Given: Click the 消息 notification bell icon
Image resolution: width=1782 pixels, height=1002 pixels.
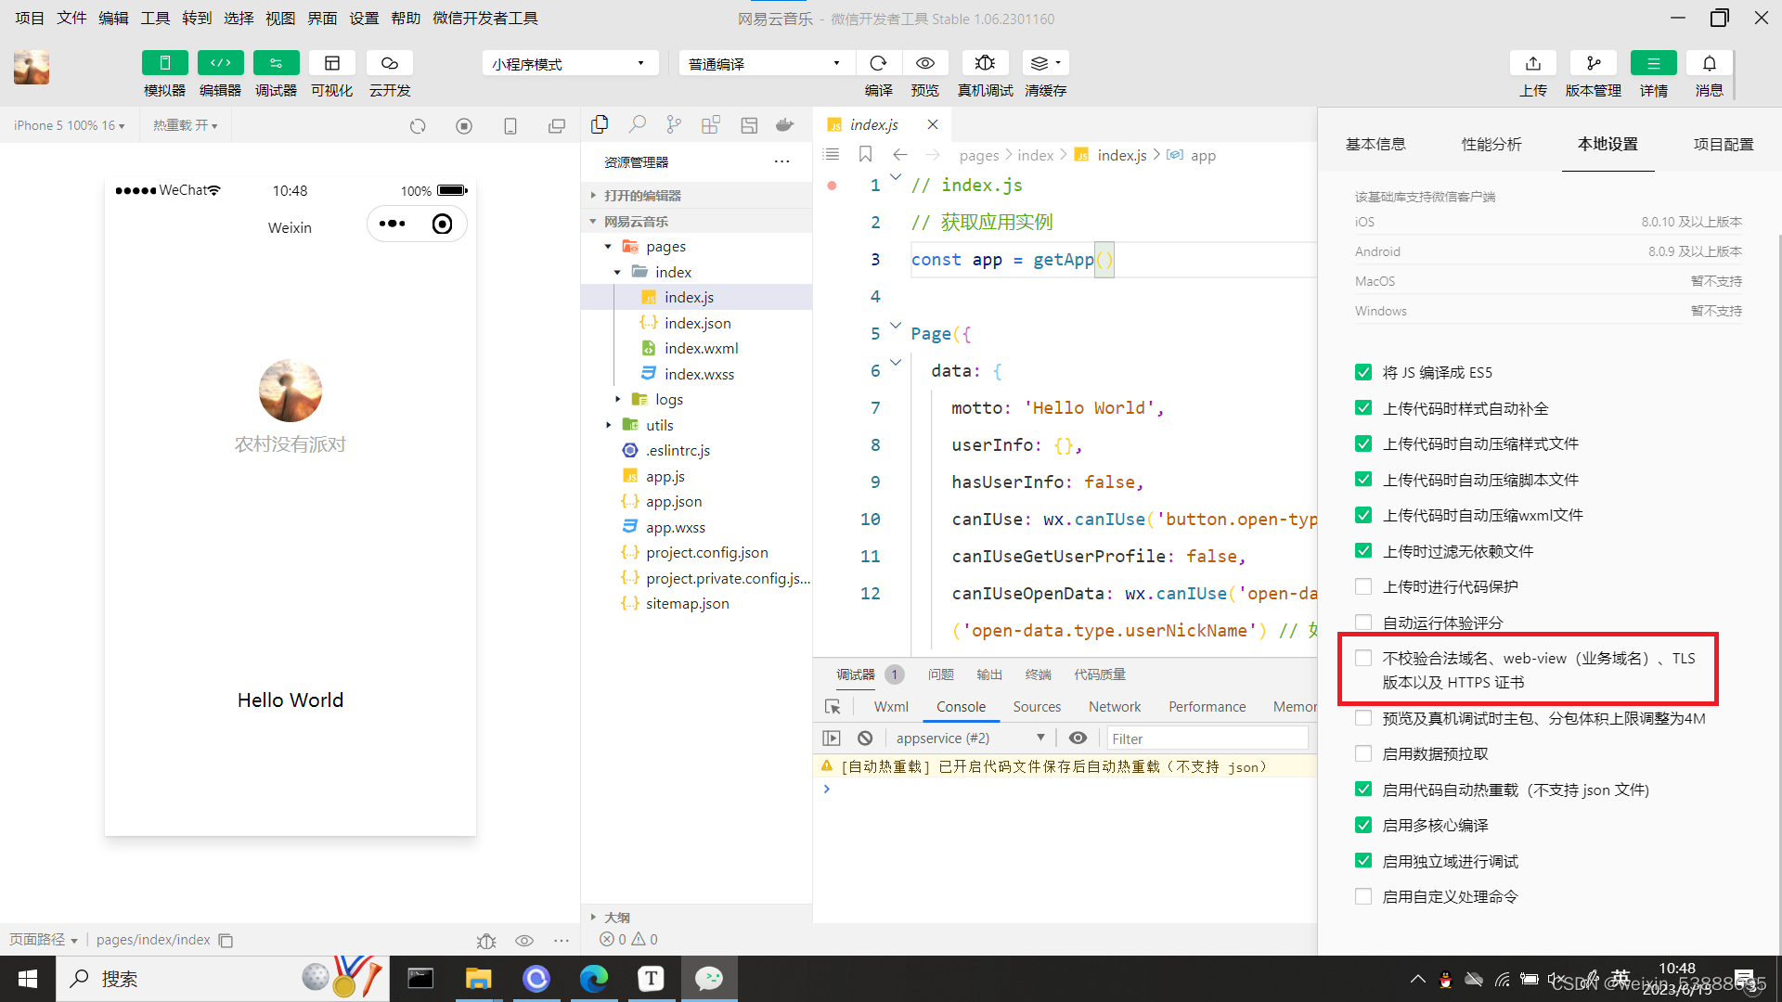Looking at the screenshot, I should (1709, 63).
